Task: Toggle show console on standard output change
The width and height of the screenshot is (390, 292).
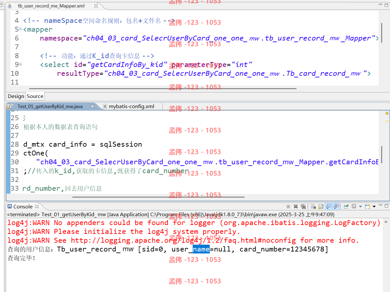Action: (329, 206)
